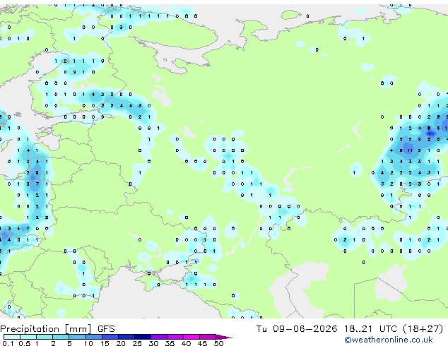Click the '45' legend label
The height and width of the screenshot is (346, 448).
[202, 343]
